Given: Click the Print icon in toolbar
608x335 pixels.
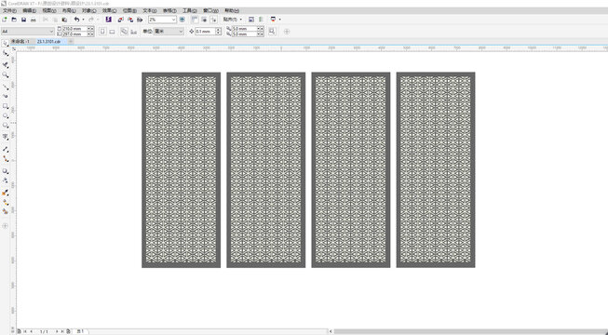Looking at the screenshot, I should click(34, 20).
